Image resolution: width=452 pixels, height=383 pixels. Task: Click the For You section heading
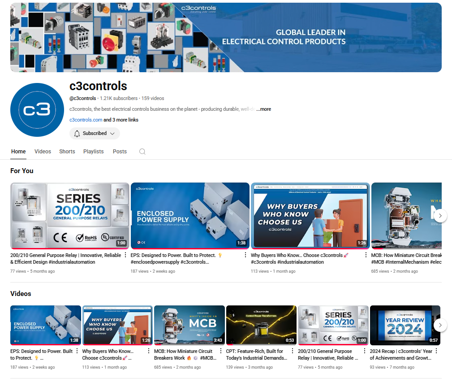coord(22,171)
